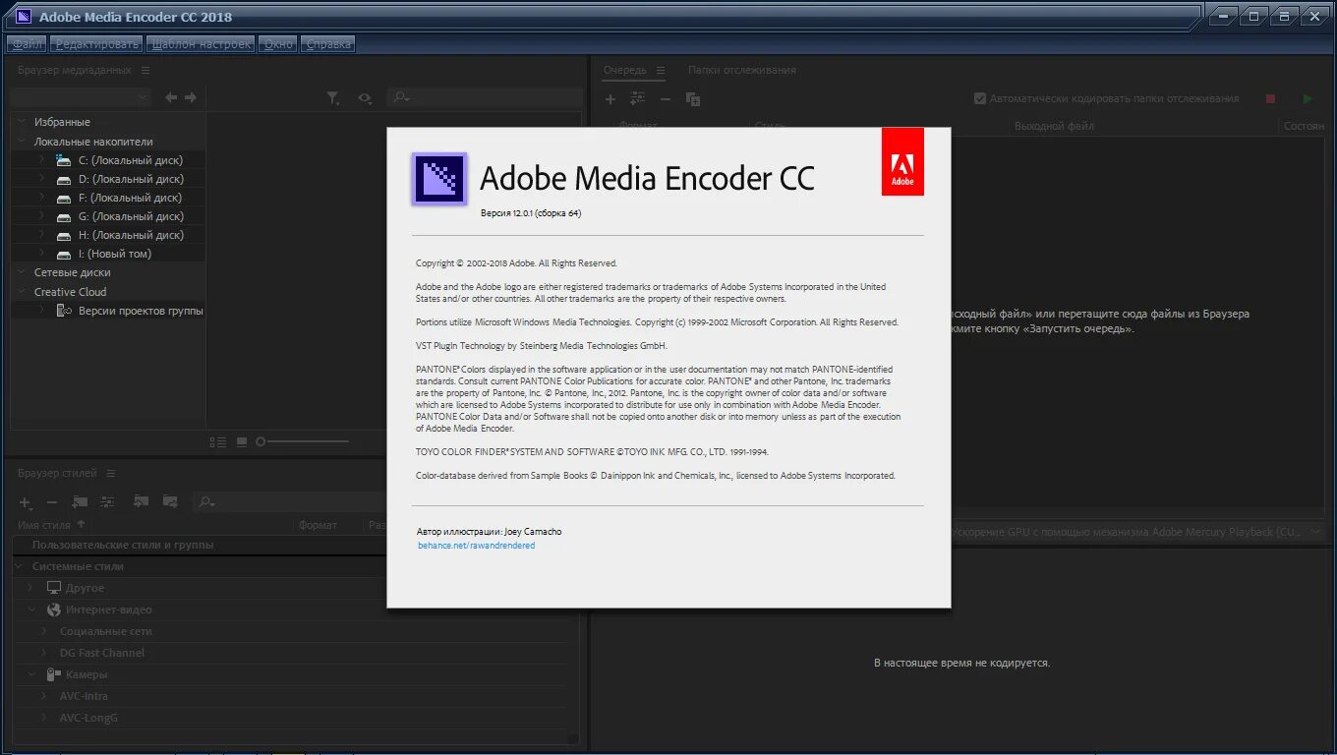Create a new preset with plus icon

[26, 502]
